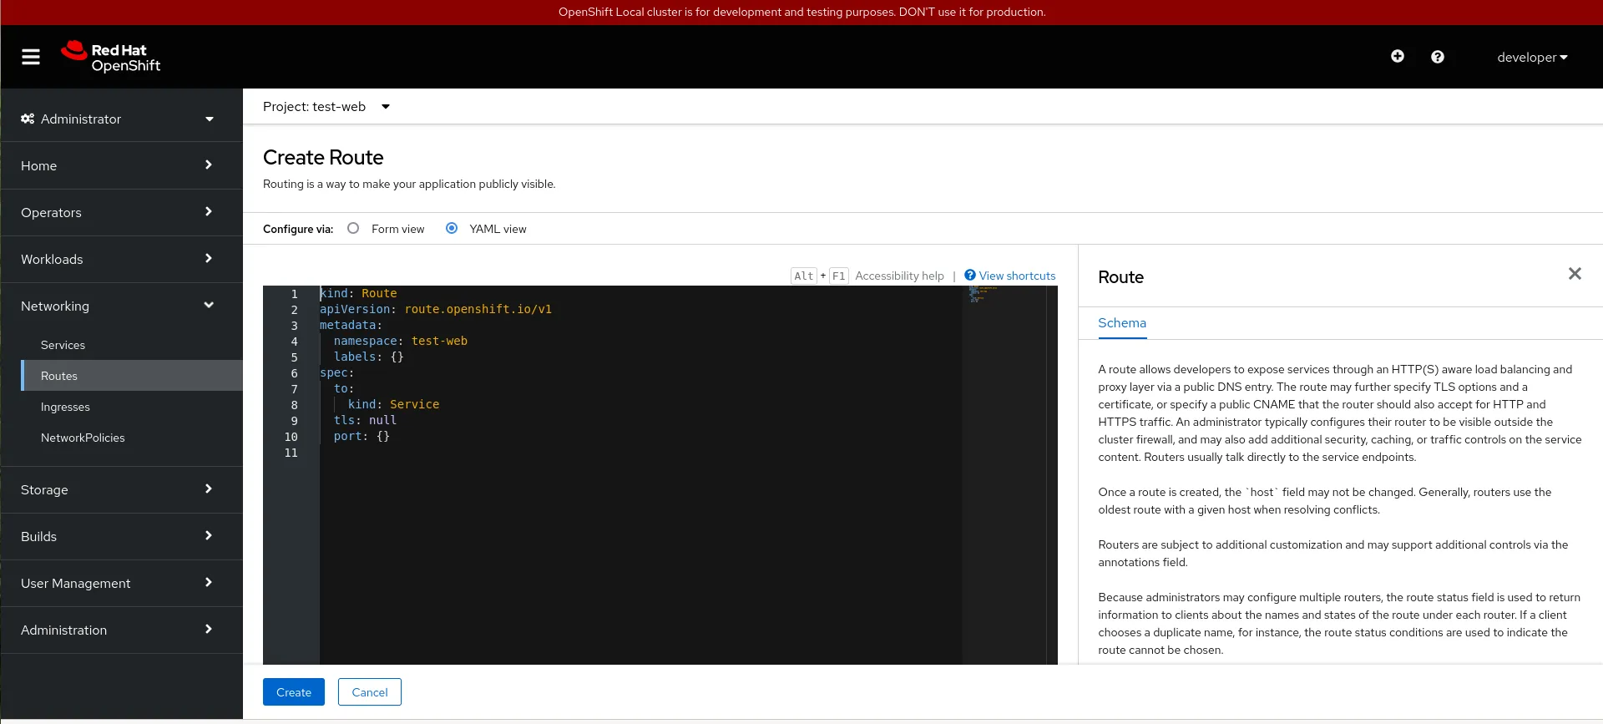The image size is (1603, 724).
Task: Click the Administrator perspective gear icon
Action: tap(28, 119)
